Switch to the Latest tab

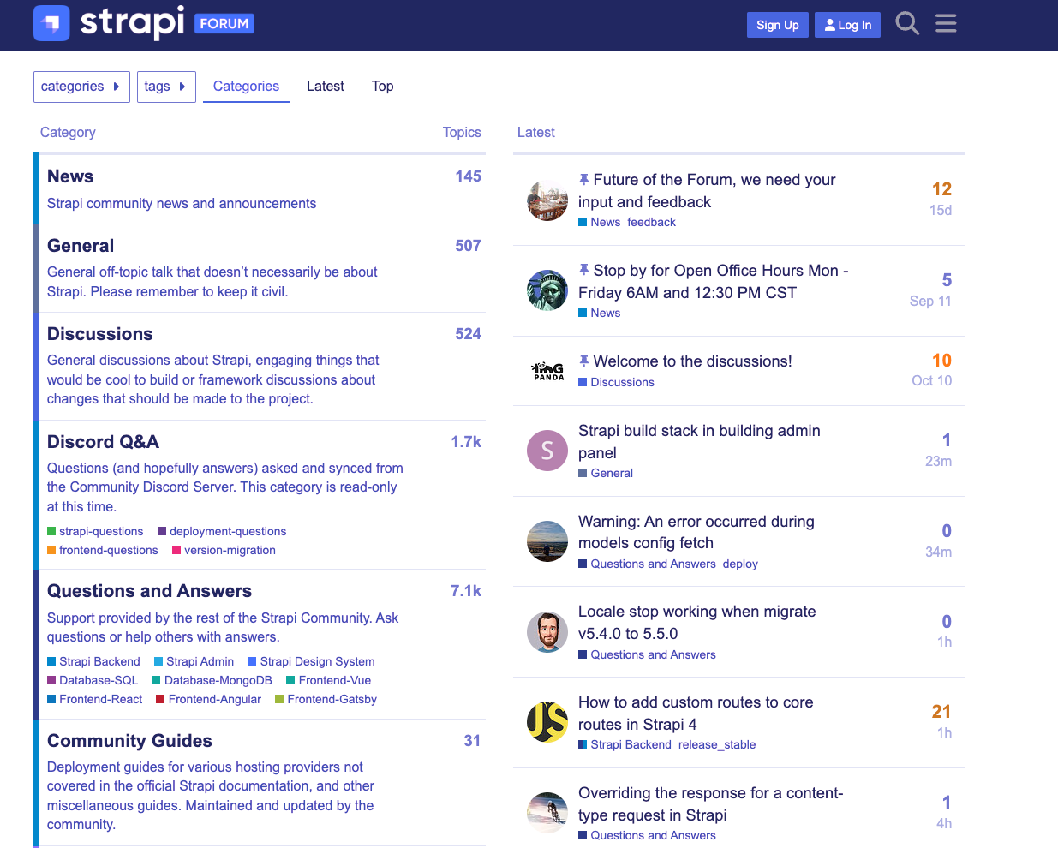pyautogui.click(x=326, y=87)
